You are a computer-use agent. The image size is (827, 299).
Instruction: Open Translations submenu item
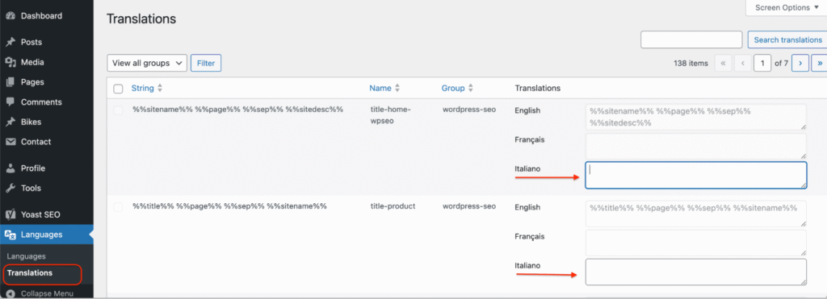click(x=30, y=273)
